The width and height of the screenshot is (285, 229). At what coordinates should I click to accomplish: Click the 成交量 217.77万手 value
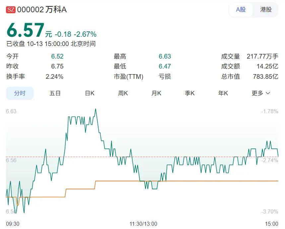pos(262,57)
